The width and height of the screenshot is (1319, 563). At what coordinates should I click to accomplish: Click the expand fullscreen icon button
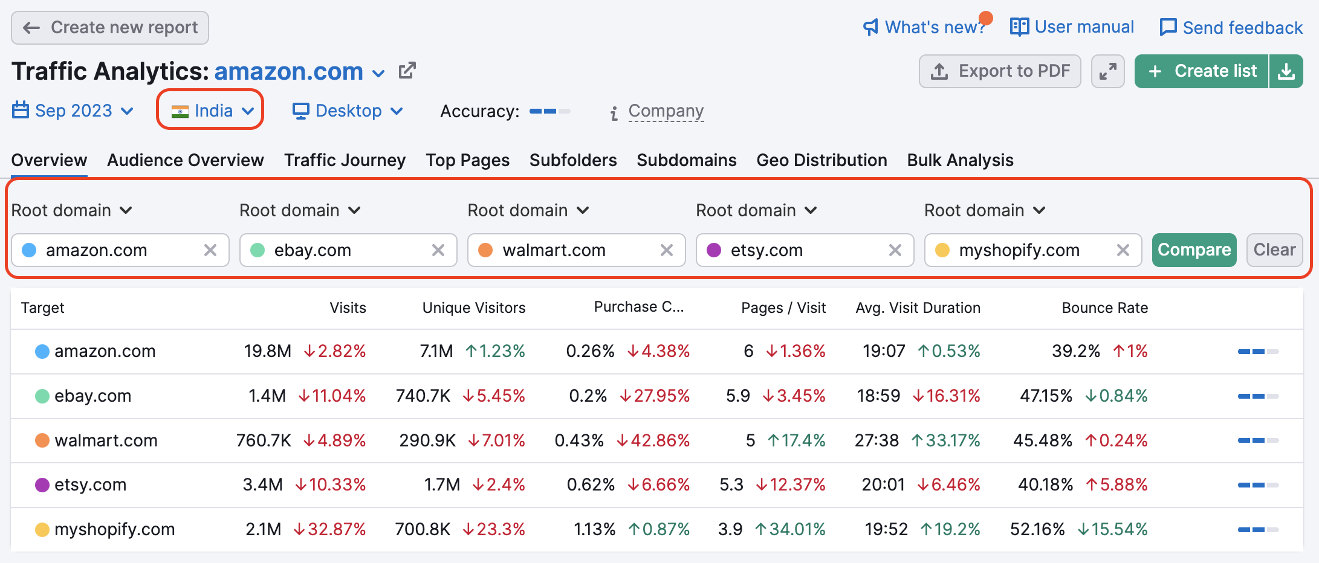click(x=1107, y=71)
